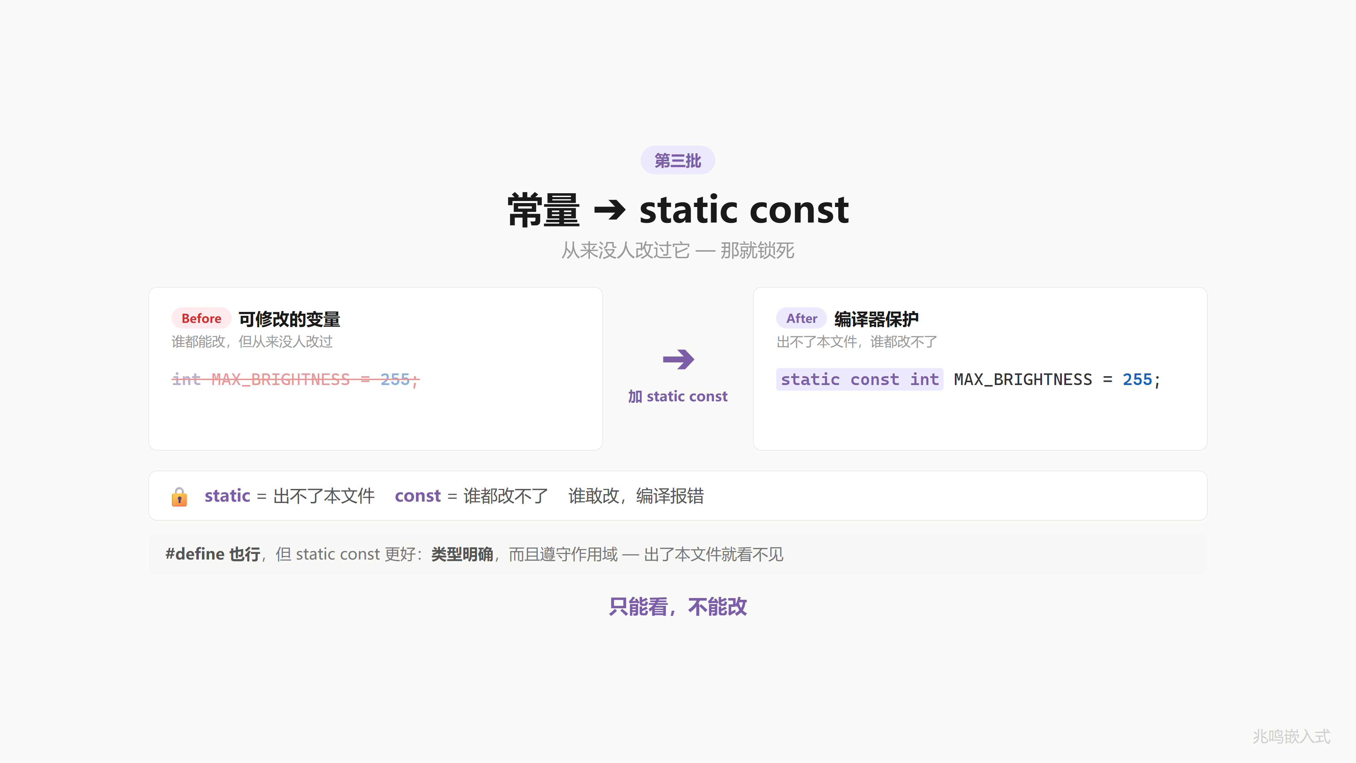1356x763 pixels.
Task: Click text 而且遵守作用域 — 出了本文件就看不见
Action: pos(646,554)
